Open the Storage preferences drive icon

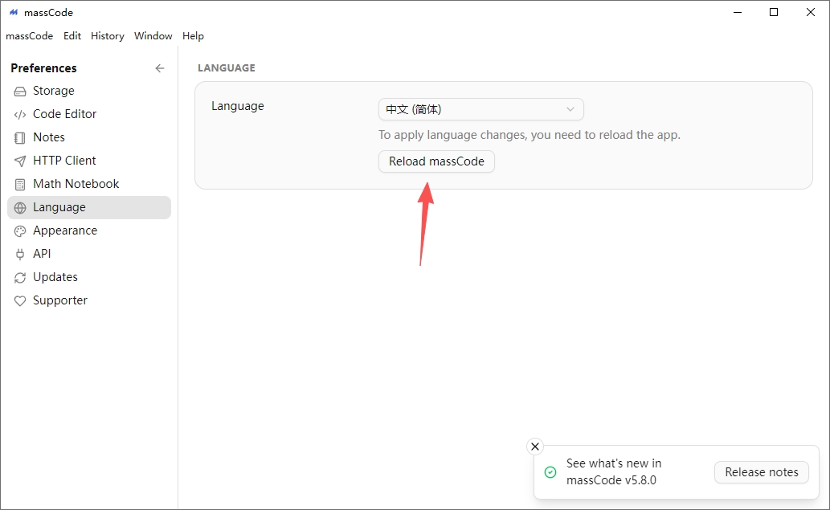20,92
